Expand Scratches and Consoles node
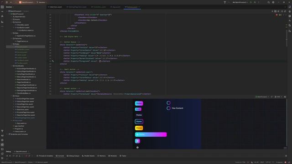Image resolution: width=292 pixels, height=164 pixels. pyautogui.click(x=7, y=134)
